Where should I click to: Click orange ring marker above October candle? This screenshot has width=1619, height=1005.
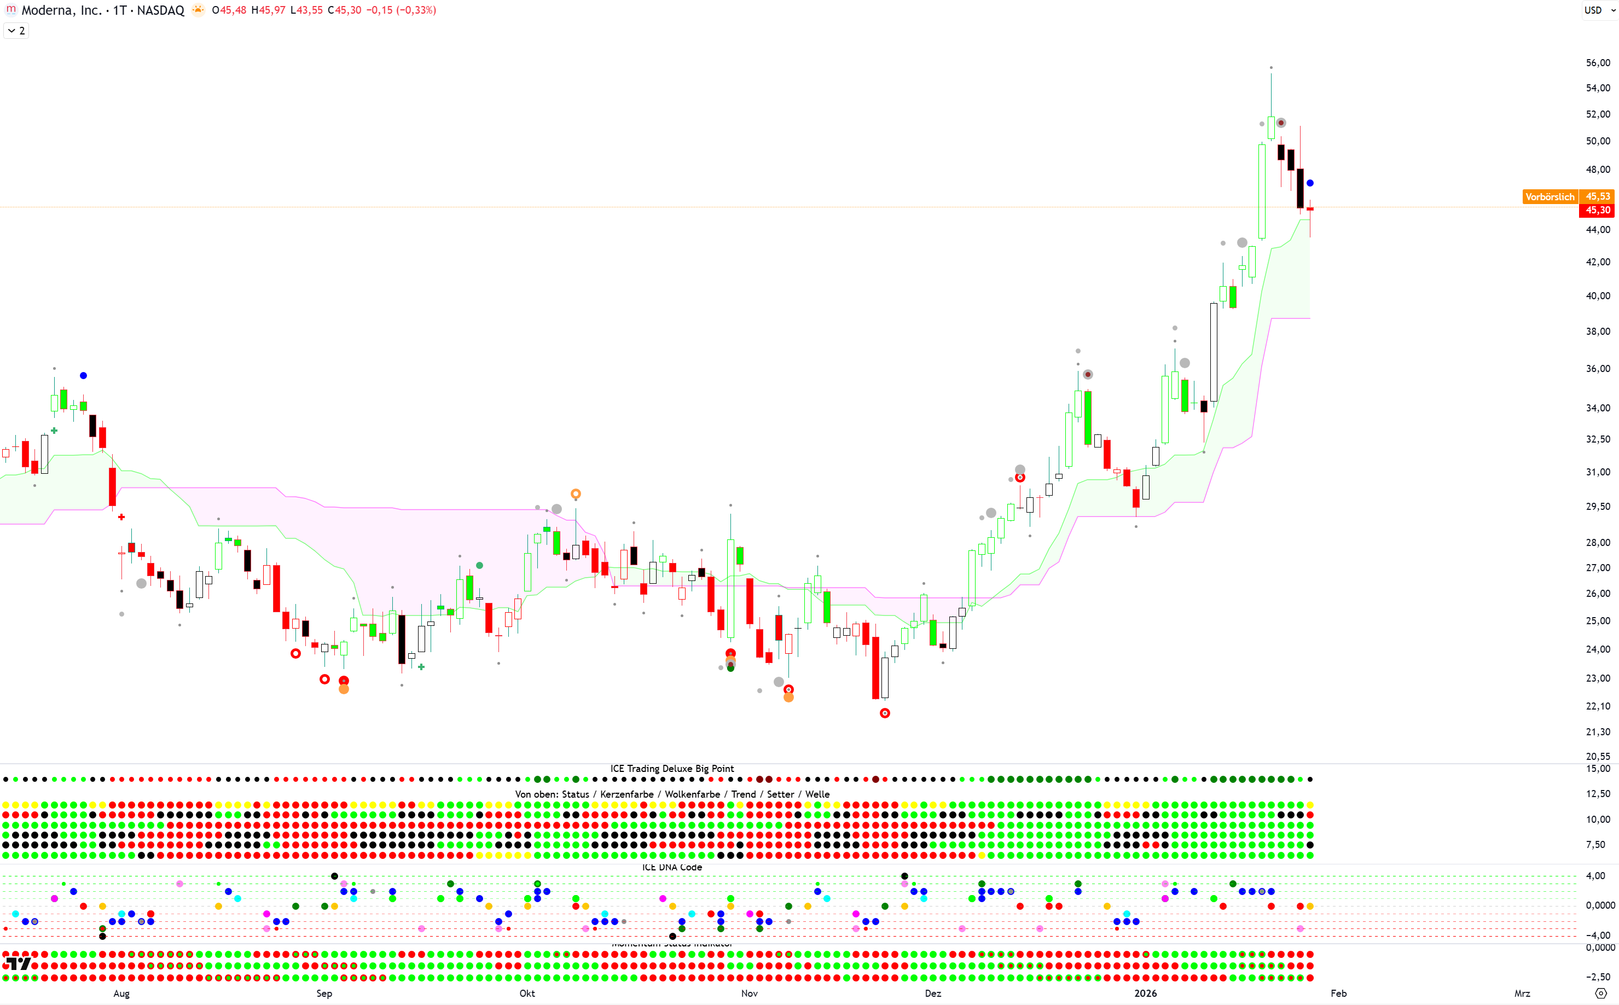pyautogui.click(x=576, y=494)
